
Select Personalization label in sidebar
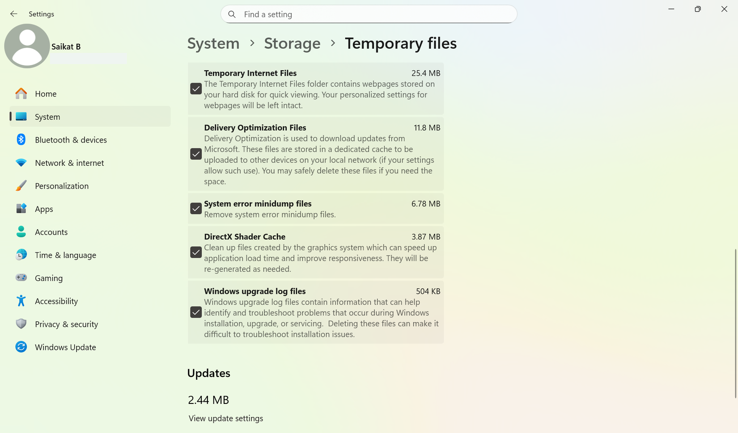pyautogui.click(x=62, y=186)
